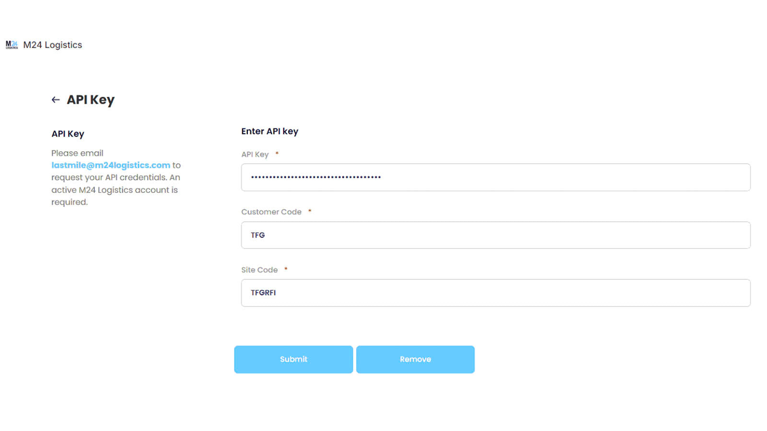Click the 'Please email' instruction text
Viewport: 767px width, 431px height.
coord(77,153)
